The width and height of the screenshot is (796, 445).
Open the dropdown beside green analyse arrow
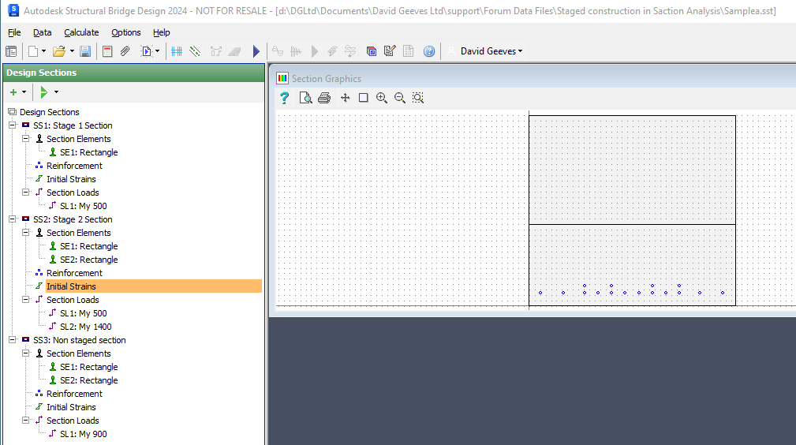point(56,92)
